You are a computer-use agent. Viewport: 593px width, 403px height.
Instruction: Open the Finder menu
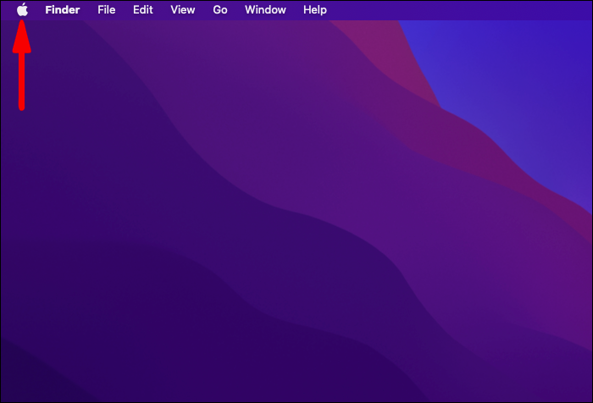[x=63, y=10]
